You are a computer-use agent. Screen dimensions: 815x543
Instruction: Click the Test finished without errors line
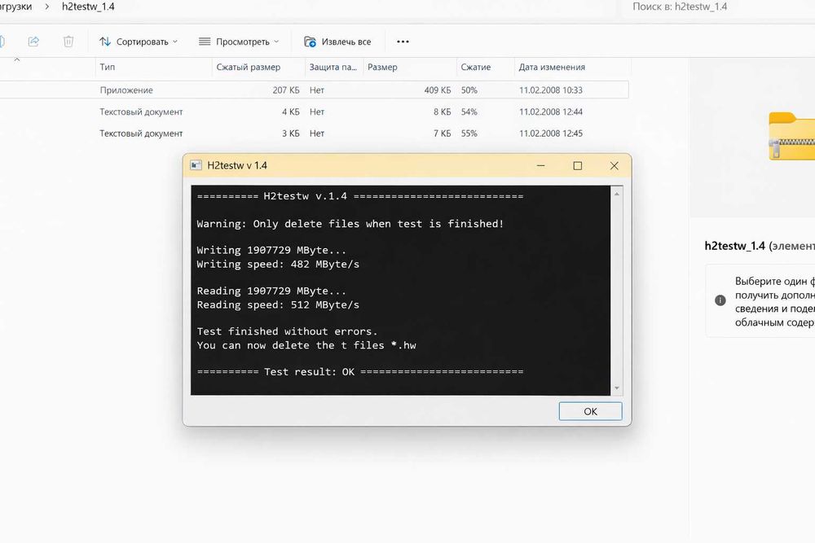287,331
